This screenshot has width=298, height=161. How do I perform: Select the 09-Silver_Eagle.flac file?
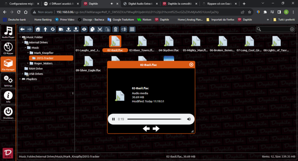coord(89,63)
